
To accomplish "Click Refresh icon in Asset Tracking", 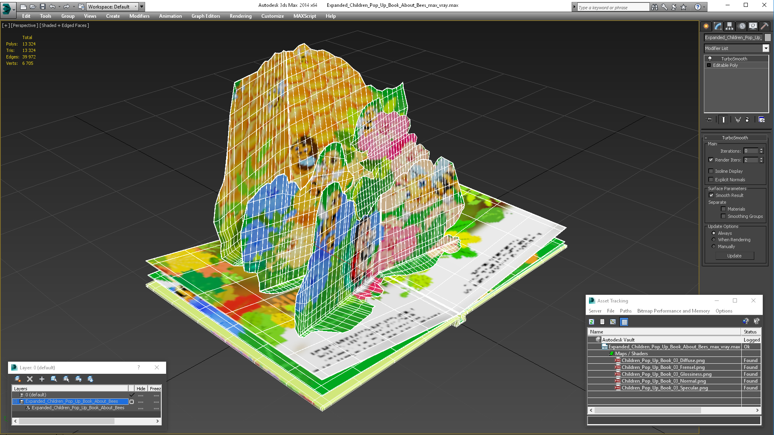I will point(591,322).
